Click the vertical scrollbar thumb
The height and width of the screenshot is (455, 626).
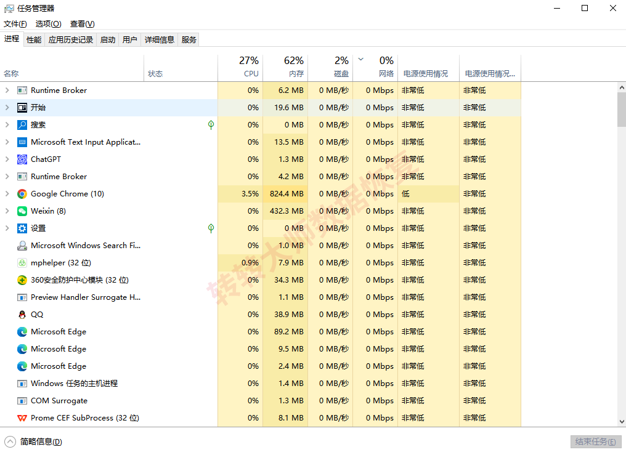point(622,109)
